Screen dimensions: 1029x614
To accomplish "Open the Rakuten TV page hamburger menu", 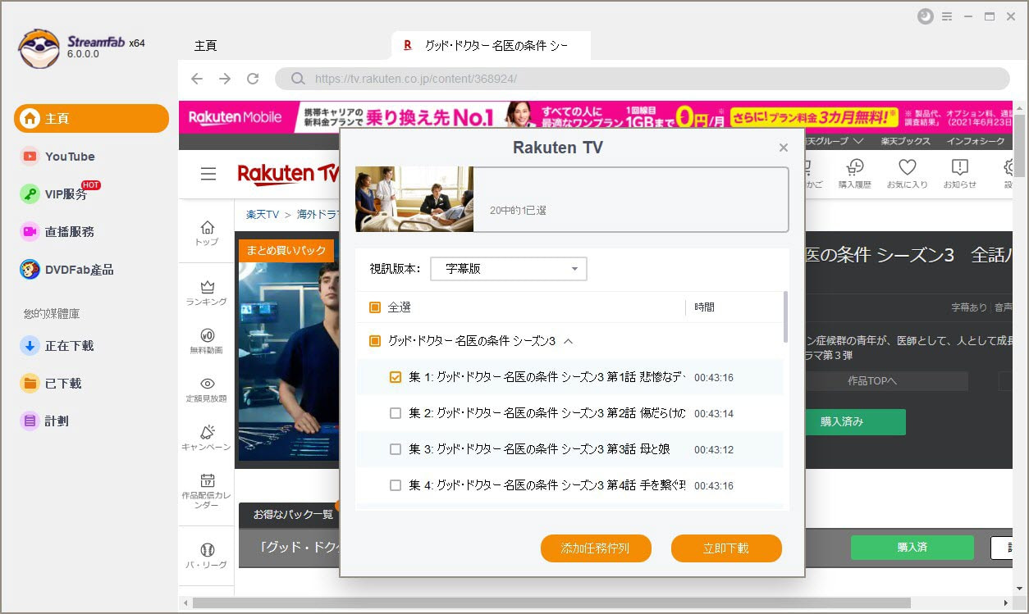I will click(x=208, y=174).
